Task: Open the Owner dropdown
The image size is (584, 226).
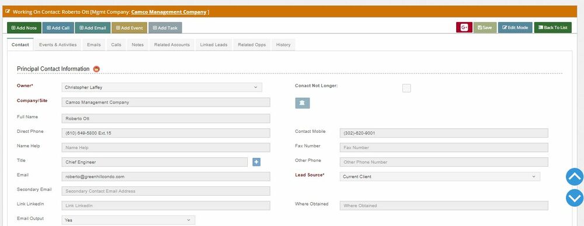Action: point(162,87)
